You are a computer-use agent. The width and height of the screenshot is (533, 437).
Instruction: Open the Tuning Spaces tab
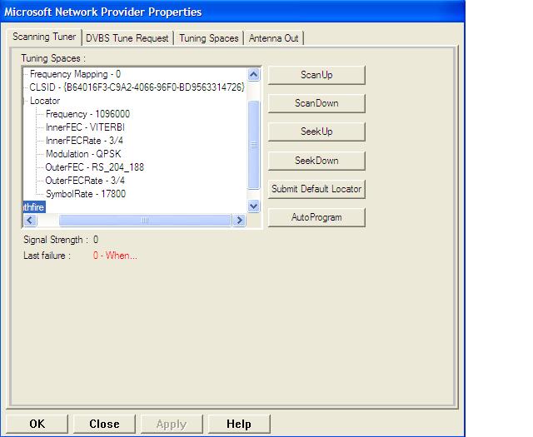(209, 38)
